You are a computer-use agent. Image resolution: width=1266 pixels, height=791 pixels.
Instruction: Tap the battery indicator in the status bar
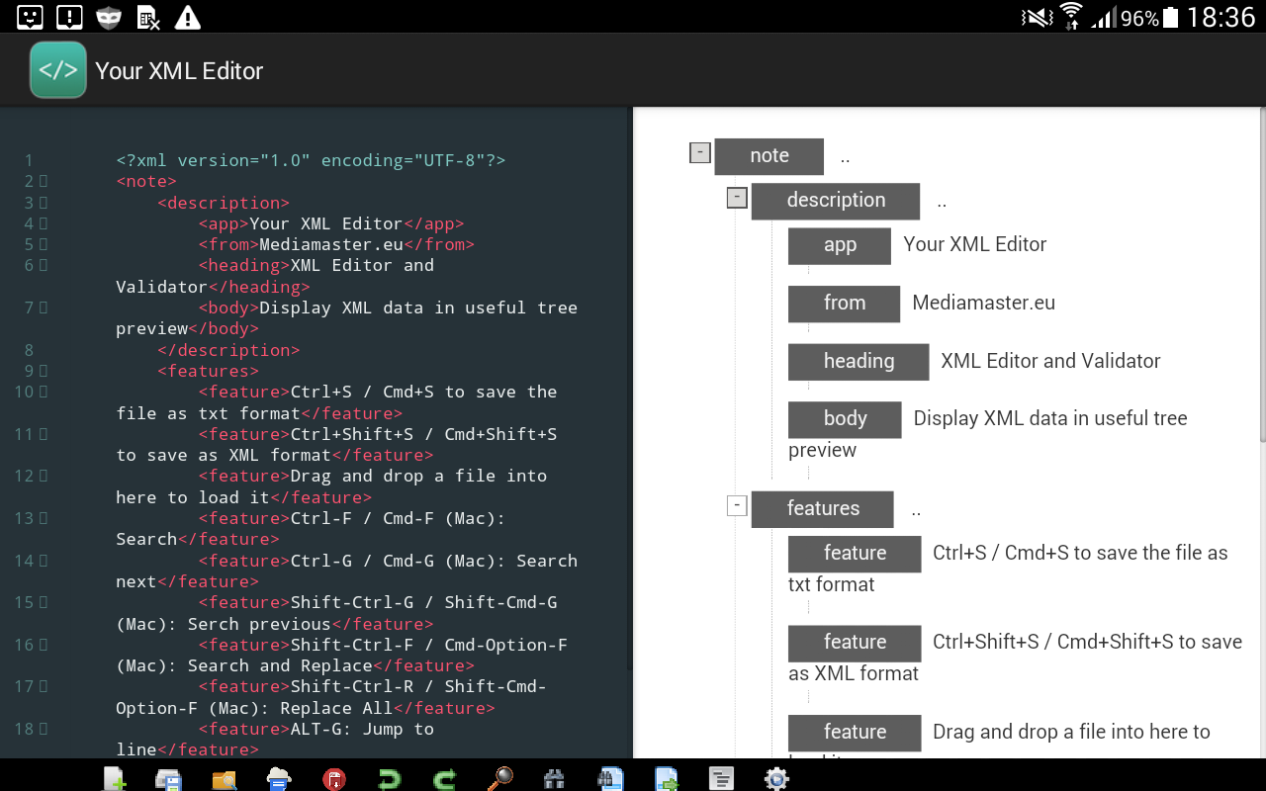click(x=1171, y=17)
